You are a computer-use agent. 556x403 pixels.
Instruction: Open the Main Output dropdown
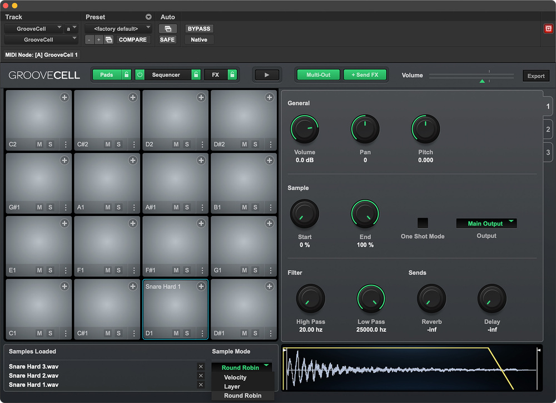click(486, 224)
